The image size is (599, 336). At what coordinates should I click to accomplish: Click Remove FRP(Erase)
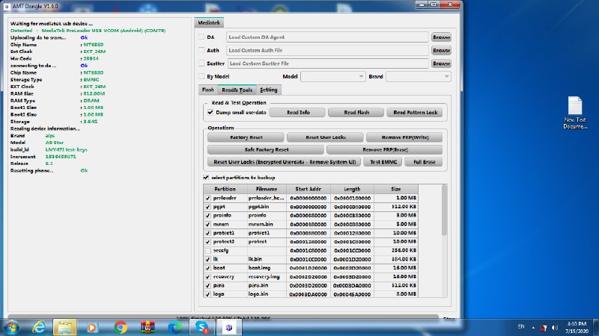point(385,150)
